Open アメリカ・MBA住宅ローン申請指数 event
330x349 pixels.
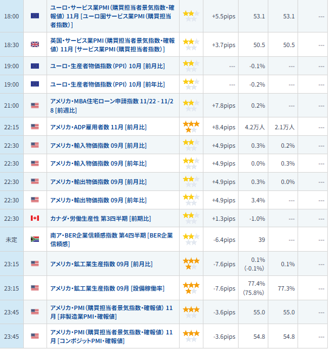112,106
